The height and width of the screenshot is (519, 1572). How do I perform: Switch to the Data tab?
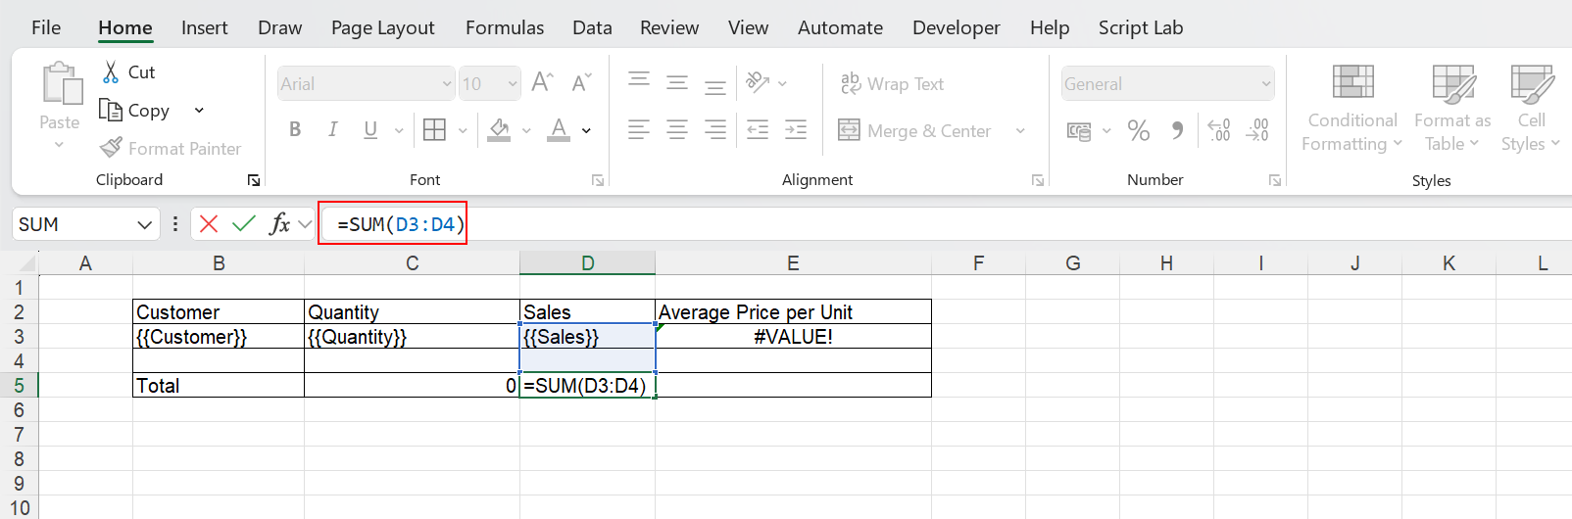pyautogui.click(x=592, y=27)
